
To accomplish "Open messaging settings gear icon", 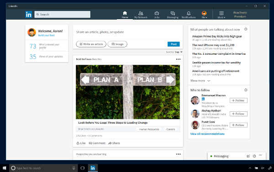I will click(254, 156).
